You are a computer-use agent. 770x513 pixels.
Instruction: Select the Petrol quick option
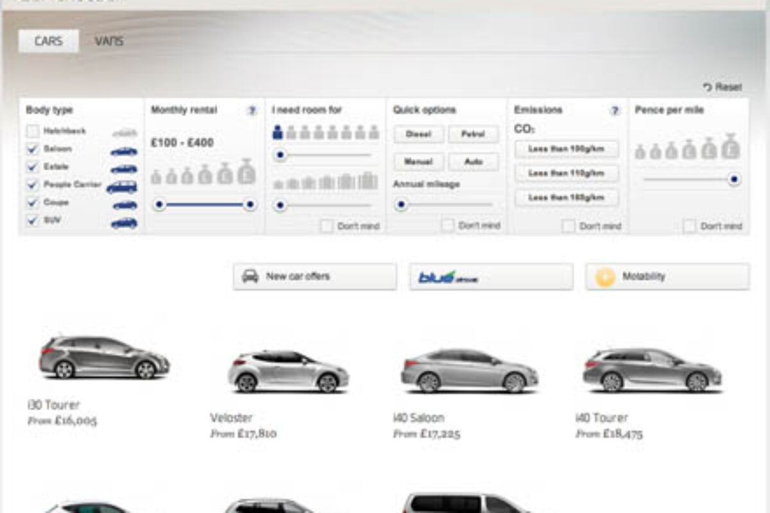pos(474,135)
